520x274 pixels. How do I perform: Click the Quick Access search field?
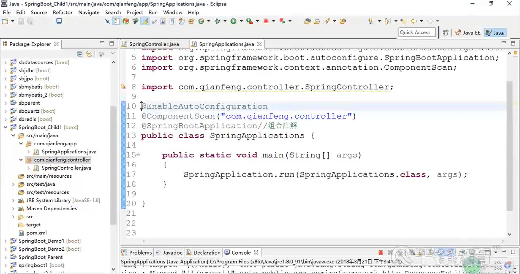pyautogui.click(x=417, y=33)
